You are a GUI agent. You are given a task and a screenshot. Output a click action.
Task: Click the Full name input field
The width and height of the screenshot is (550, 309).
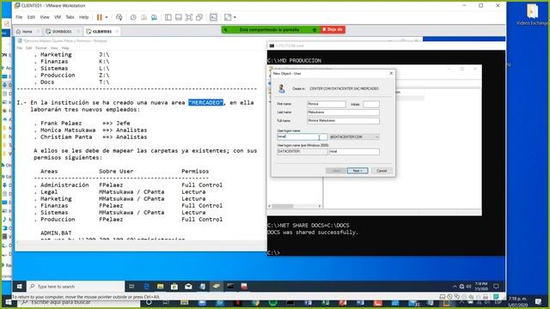tap(343, 120)
